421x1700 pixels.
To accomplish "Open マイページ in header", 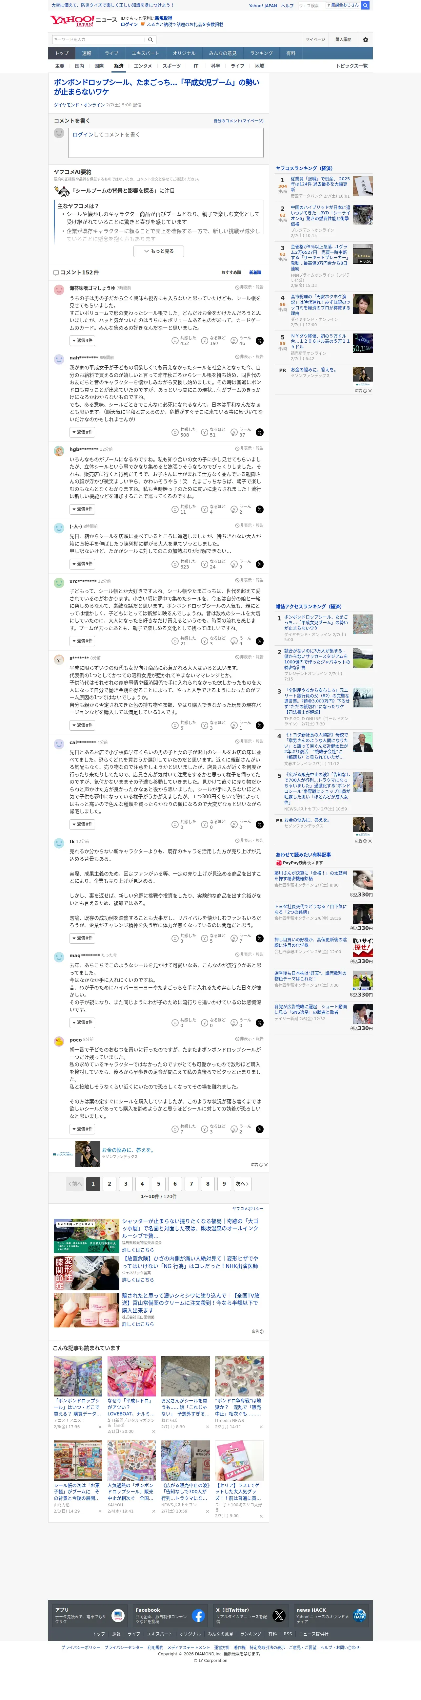I will [x=315, y=40].
